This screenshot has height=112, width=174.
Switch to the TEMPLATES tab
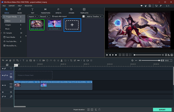click(x=84, y=11)
